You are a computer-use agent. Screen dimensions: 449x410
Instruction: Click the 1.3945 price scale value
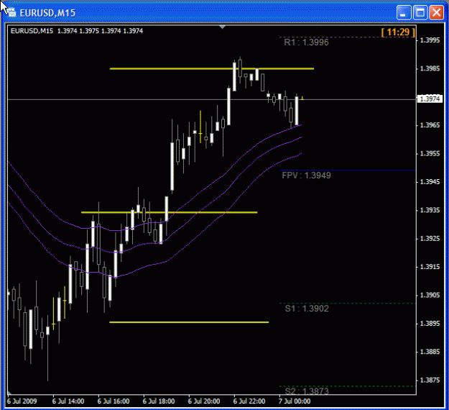[x=430, y=182]
